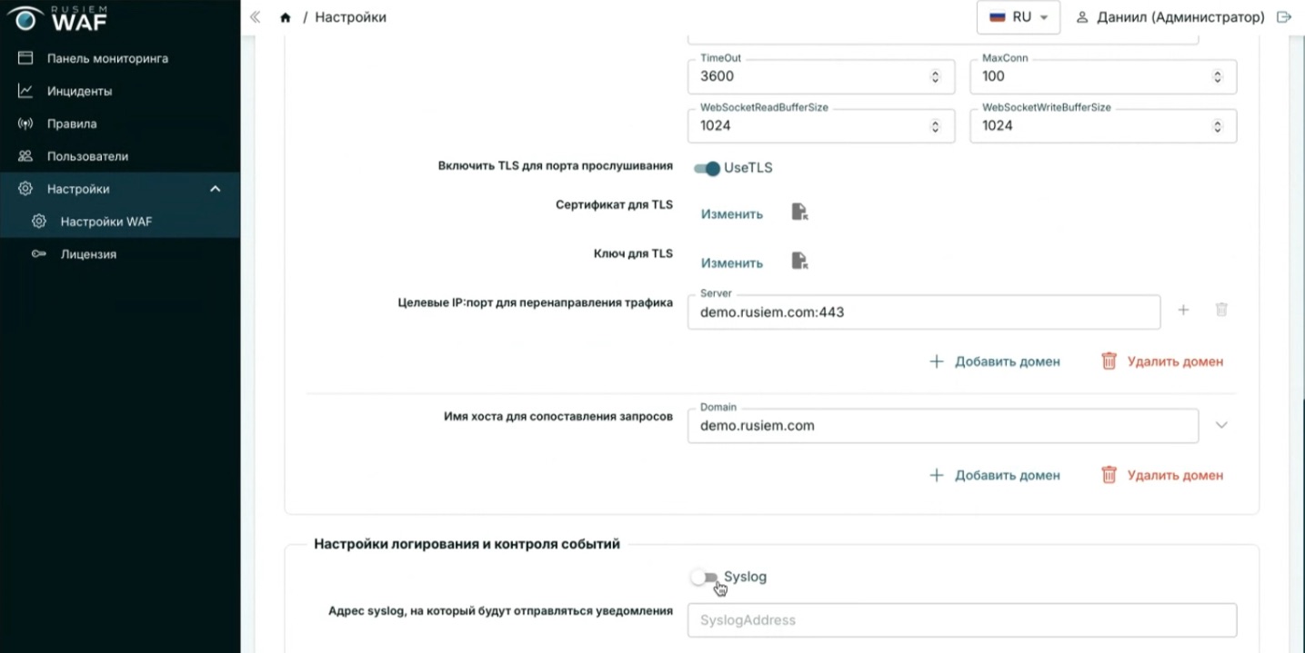Click Изменить for TLS certificate
Image resolution: width=1305 pixels, height=653 pixels.
click(731, 214)
